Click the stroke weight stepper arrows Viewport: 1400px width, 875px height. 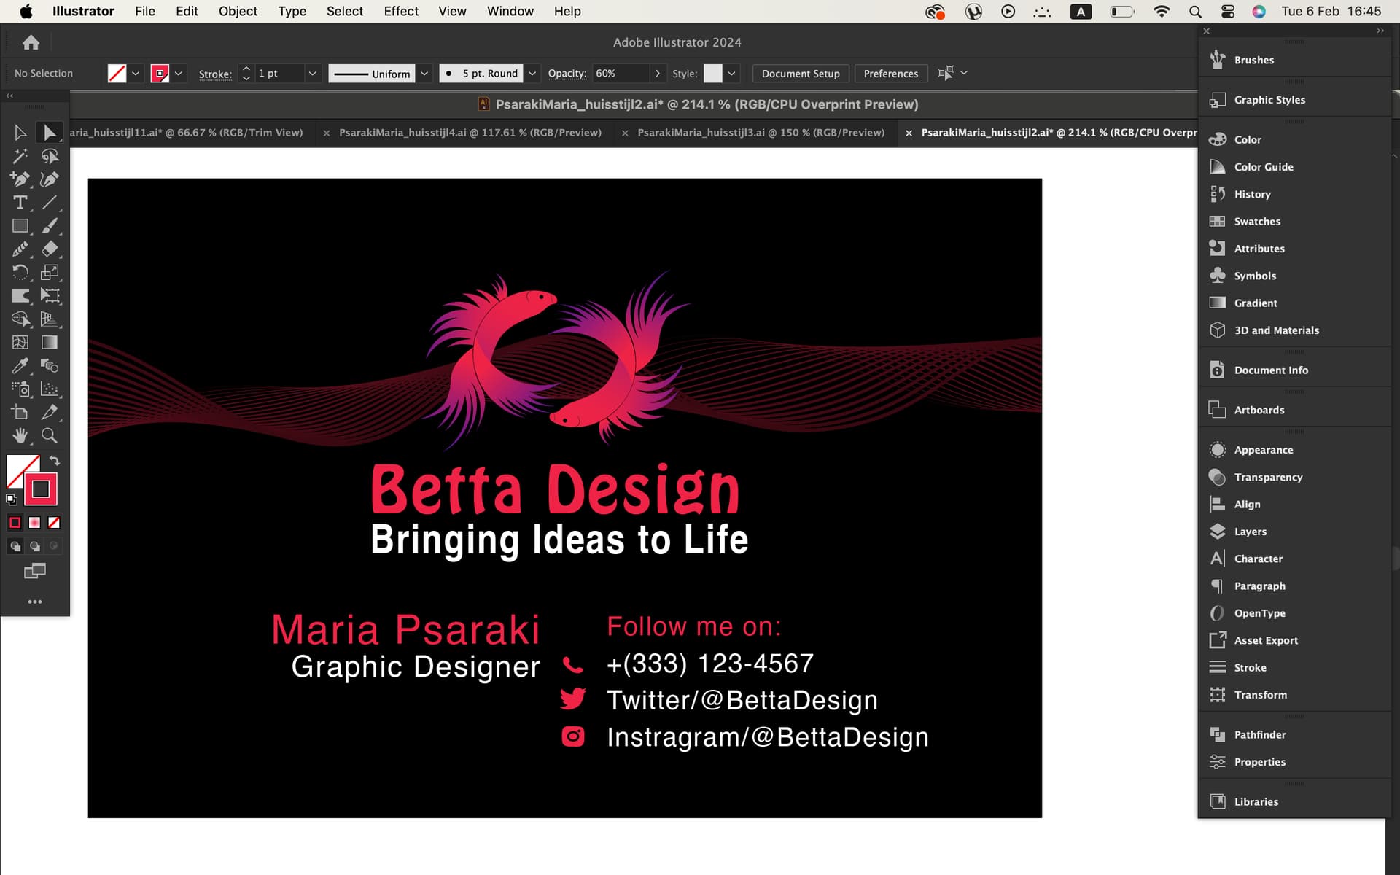click(x=246, y=74)
